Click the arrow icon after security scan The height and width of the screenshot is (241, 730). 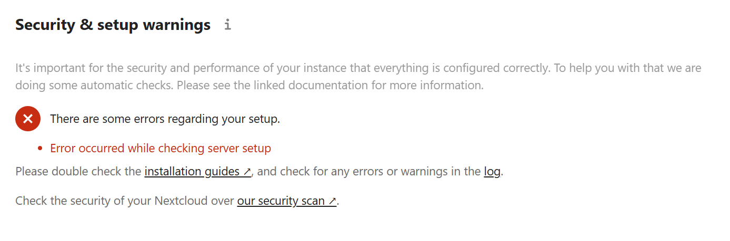click(332, 201)
